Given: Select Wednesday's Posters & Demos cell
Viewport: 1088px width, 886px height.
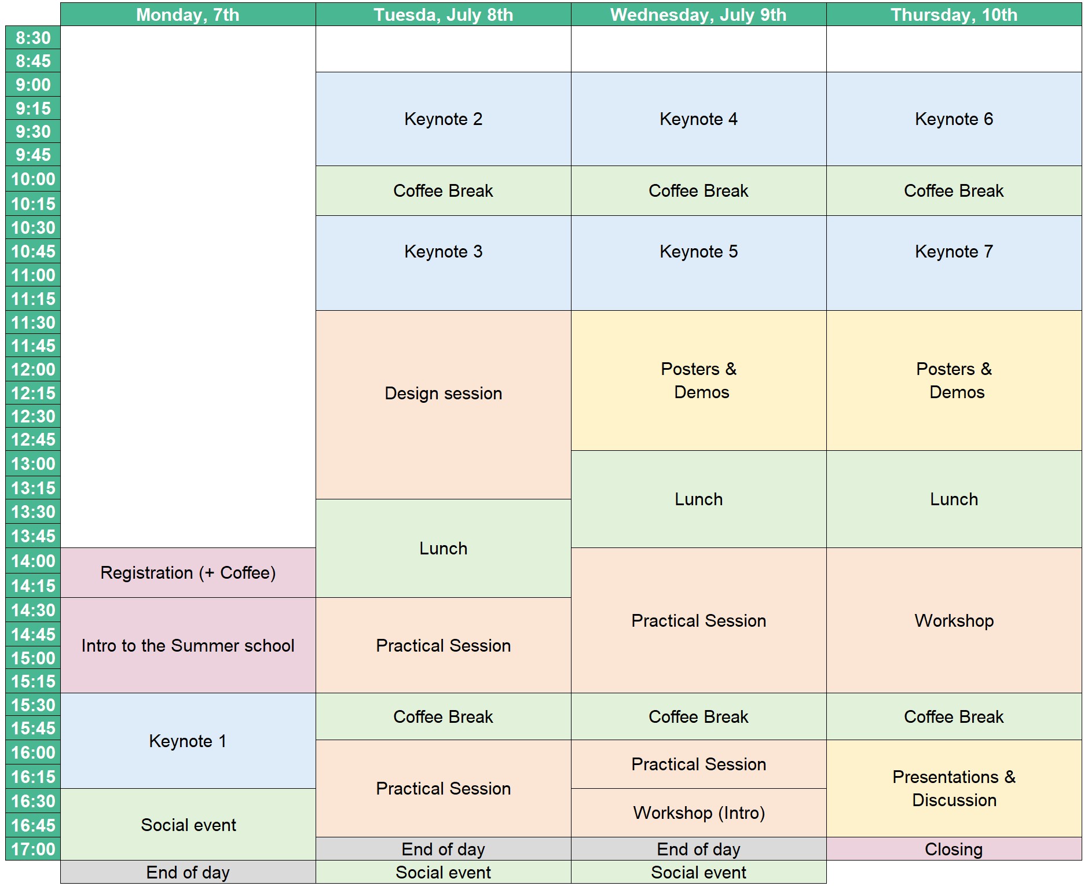Looking at the screenshot, I should pos(699,381).
